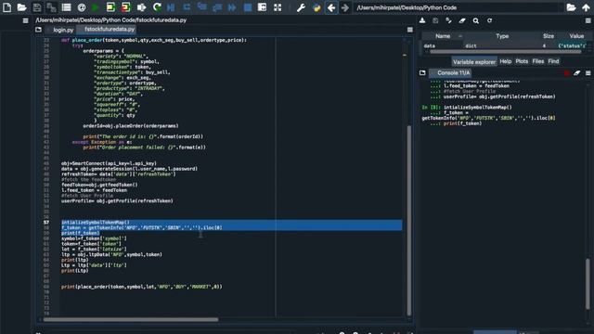The image size is (594, 334).
Task: Save variable explorer data
Action: pos(435,20)
